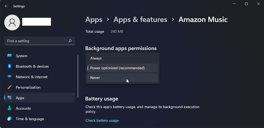This screenshot has width=264, height=128.
Task: Click the sidebar vertical scrollbar
Action: coord(78,76)
